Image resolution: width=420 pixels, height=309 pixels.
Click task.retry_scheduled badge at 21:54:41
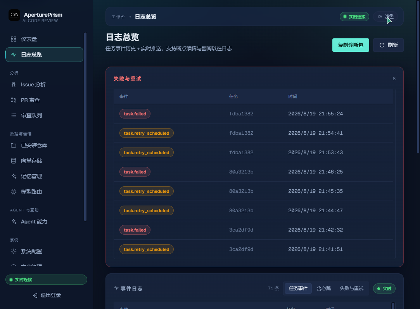[146, 133]
